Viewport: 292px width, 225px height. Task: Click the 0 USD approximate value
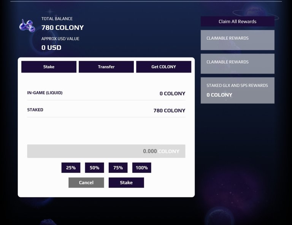click(51, 48)
